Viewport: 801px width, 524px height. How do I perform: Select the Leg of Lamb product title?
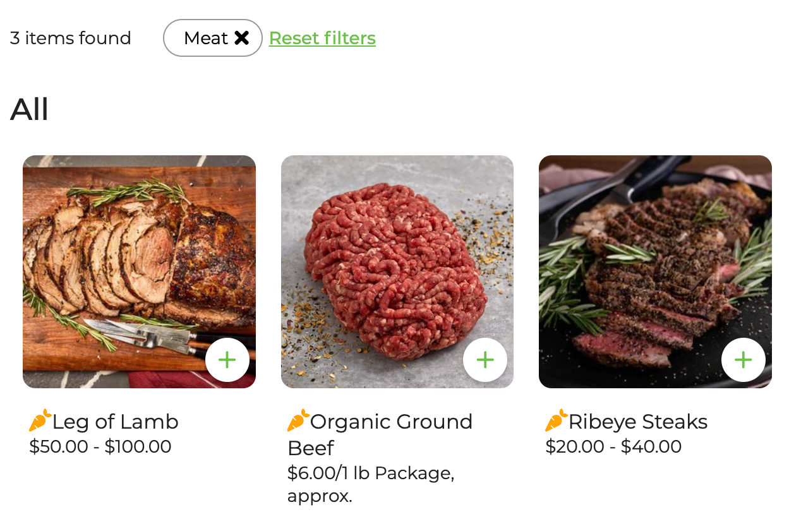pyautogui.click(x=115, y=422)
